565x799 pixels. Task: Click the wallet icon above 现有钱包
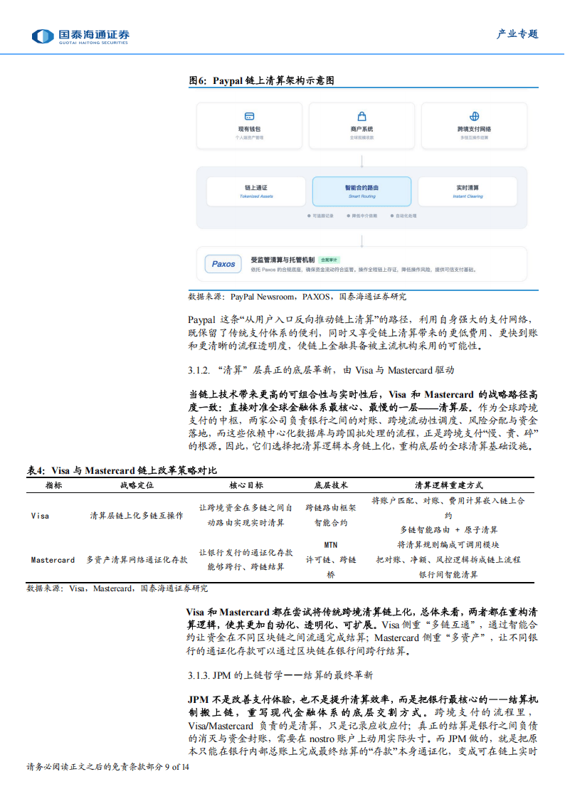coord(250,116)
